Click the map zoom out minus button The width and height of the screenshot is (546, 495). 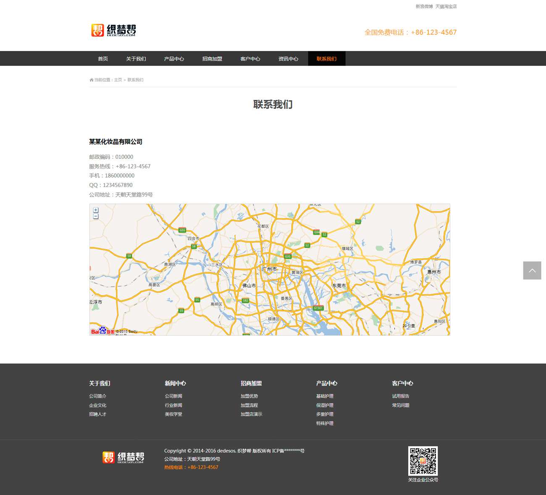[96, 216]
